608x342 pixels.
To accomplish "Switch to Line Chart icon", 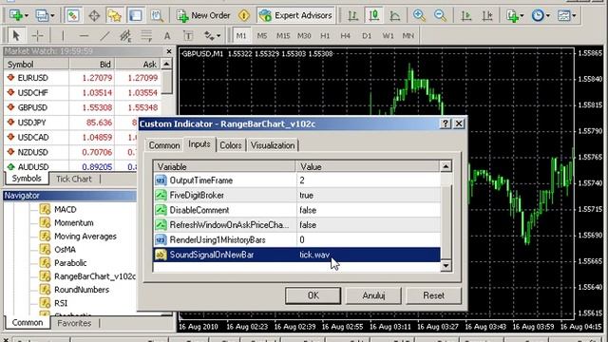I will pyautogui.click(x=395, y=15).
